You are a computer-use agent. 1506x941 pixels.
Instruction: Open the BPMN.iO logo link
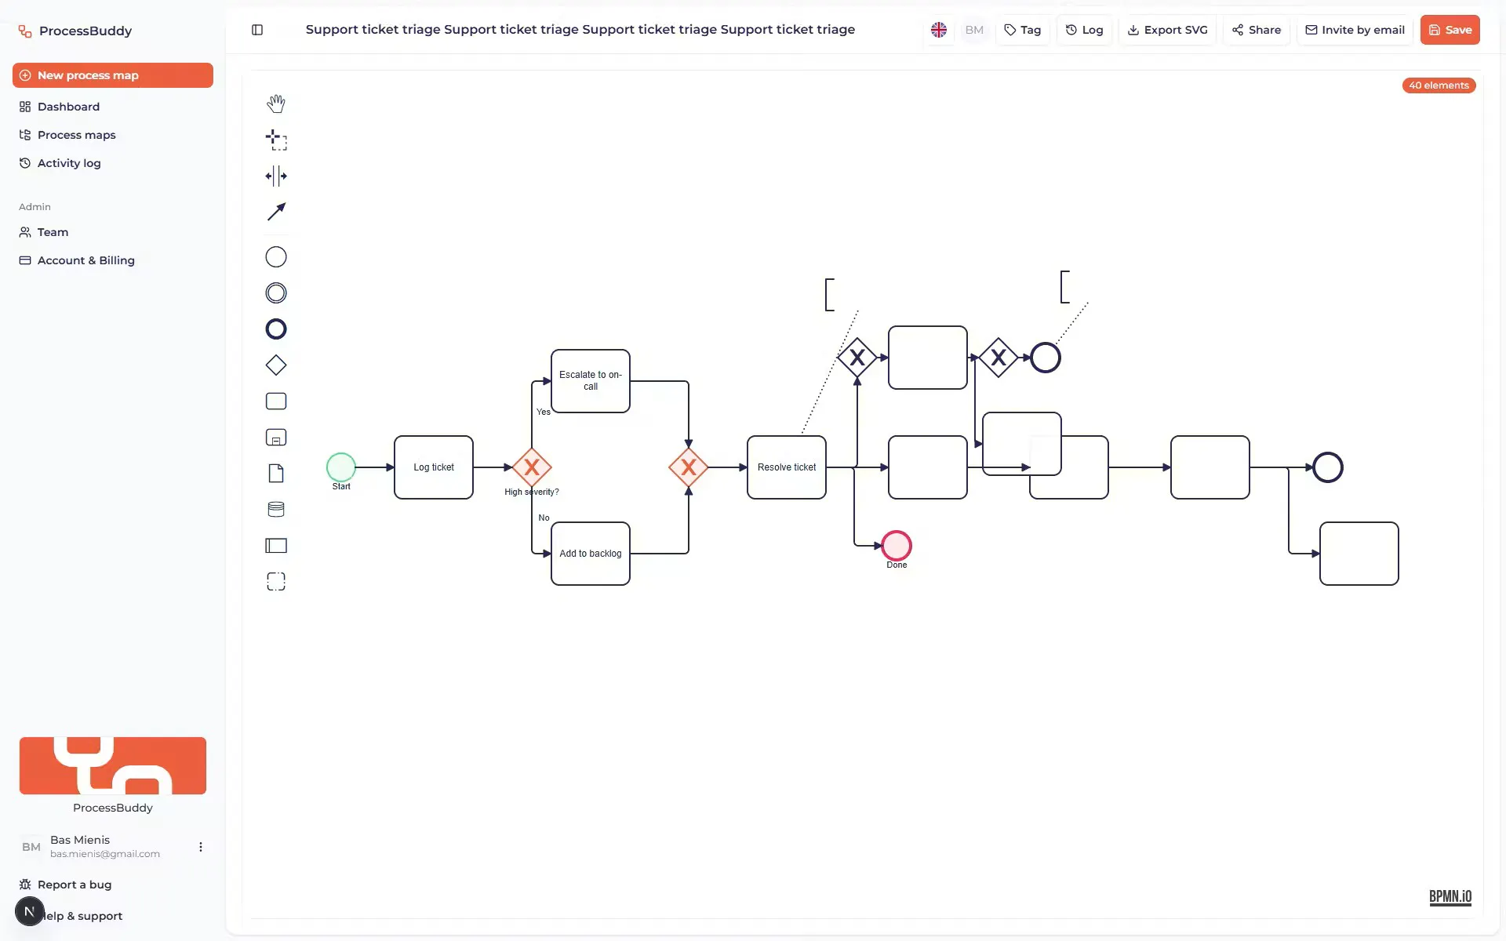(1450, 897)
